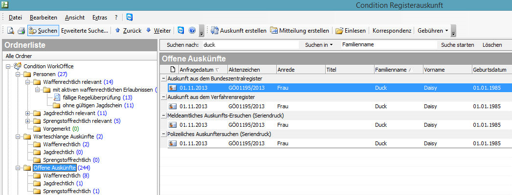
Task: Open the Gebühren dropdown
Action: coord(432,31)
